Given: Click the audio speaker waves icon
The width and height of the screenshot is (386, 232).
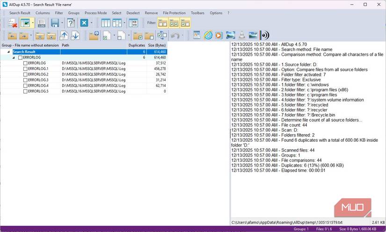Looking at the screenshot, I should coord(264,36).
